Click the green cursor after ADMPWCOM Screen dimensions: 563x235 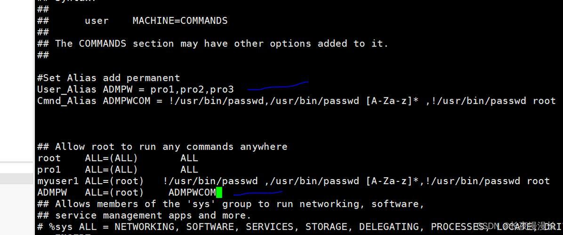[x=219, y=193]
